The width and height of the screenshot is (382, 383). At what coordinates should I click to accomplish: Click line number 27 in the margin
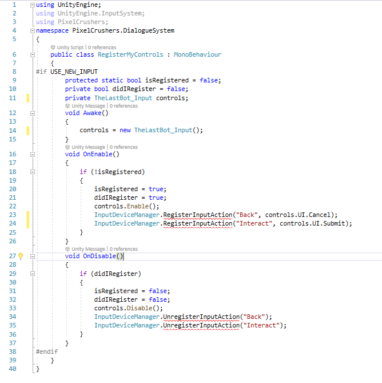click(13, 256)
